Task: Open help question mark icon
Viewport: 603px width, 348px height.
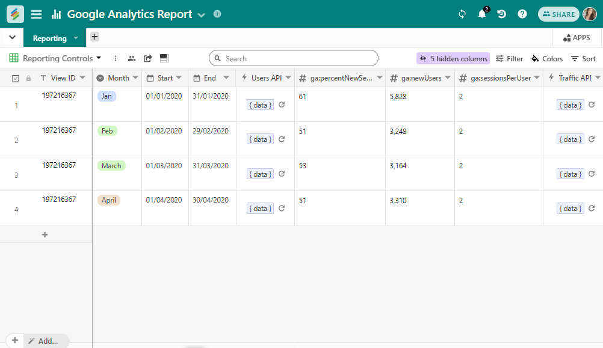Action: (x=522, y=14)
